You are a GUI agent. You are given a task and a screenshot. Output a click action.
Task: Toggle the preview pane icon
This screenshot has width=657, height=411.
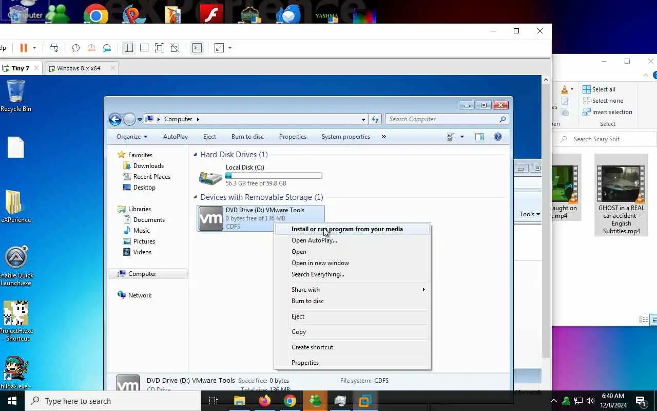point(479,137)
